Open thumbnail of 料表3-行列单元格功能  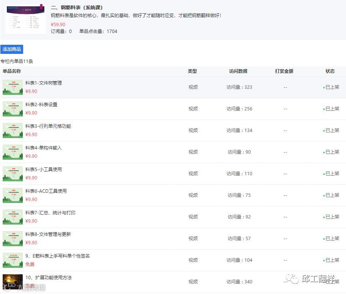click(13, 130)
